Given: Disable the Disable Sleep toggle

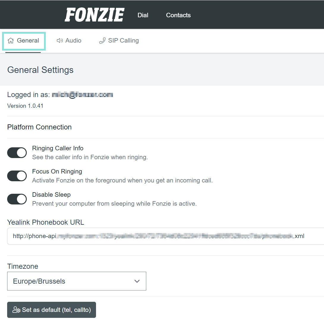Looking at the screenshot, I should [x=17, y=199].
